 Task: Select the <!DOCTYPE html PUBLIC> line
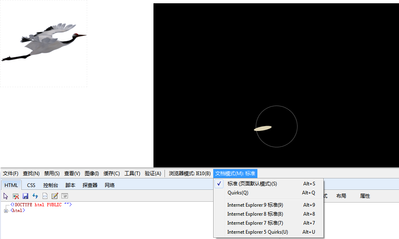[x=41, y=205]
